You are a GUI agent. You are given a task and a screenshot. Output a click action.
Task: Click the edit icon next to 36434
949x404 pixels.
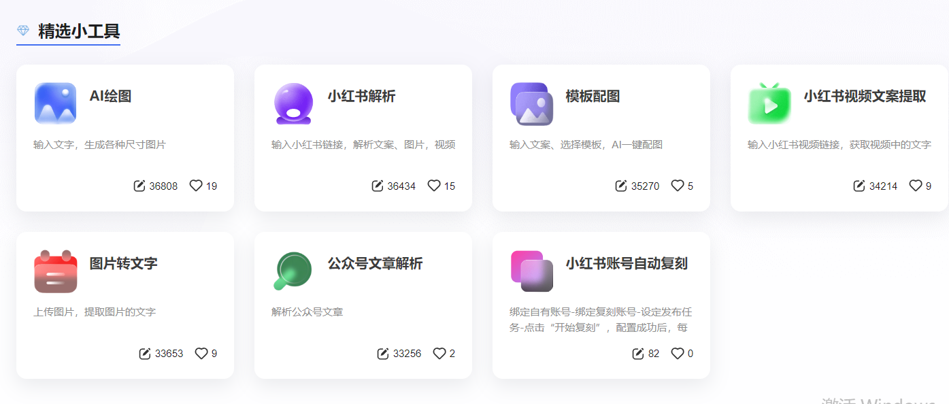point(378,186)
